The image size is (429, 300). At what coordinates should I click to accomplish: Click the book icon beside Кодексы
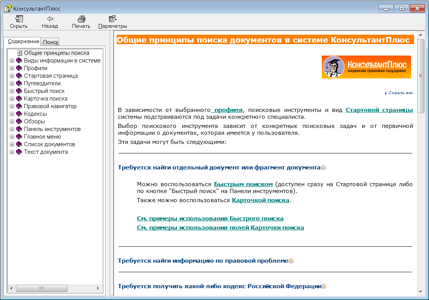click(x=19, y=114)
